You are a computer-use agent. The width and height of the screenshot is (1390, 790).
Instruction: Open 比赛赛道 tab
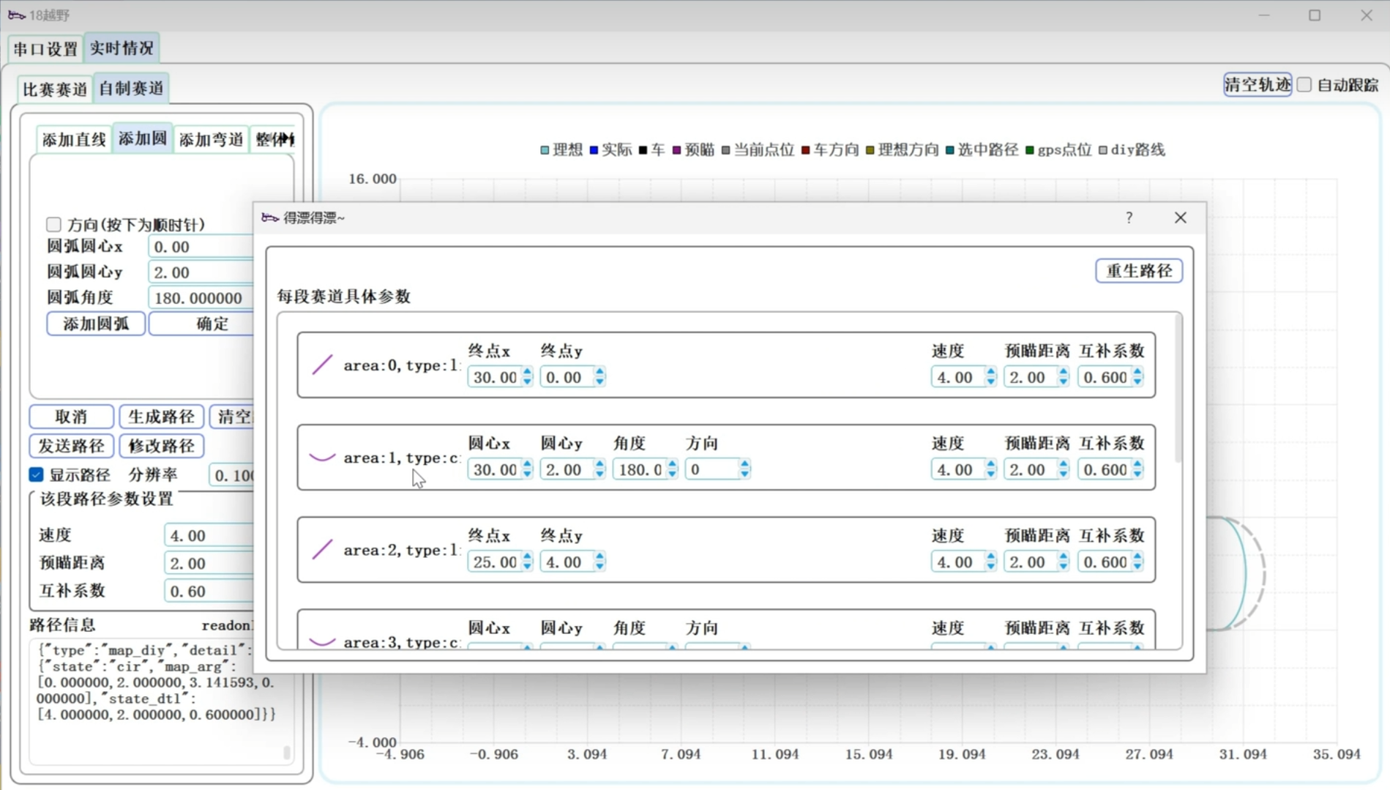(x=55, y=89)
